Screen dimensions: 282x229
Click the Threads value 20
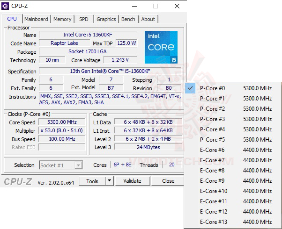click(171, 165)
